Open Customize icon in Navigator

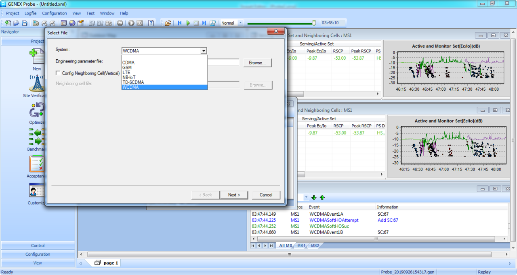[x=36, y=191]
